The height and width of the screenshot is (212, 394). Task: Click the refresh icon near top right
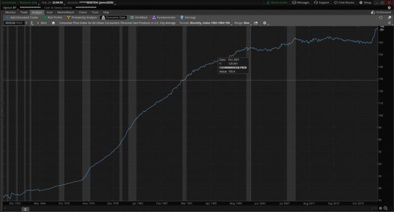381,17
